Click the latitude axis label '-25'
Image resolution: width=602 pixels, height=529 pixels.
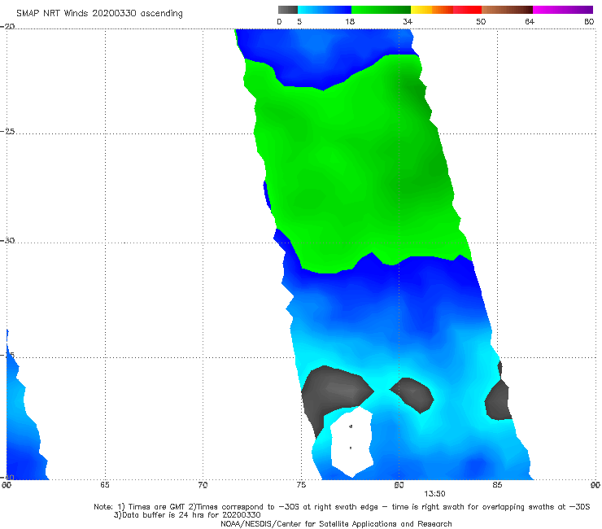7,131
